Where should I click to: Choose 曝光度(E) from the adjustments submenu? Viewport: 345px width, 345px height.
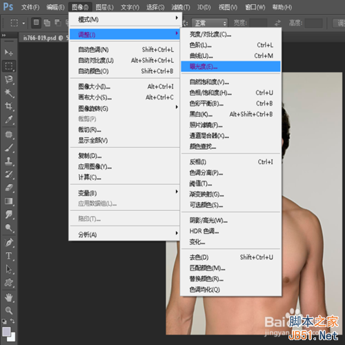point(230,67)
